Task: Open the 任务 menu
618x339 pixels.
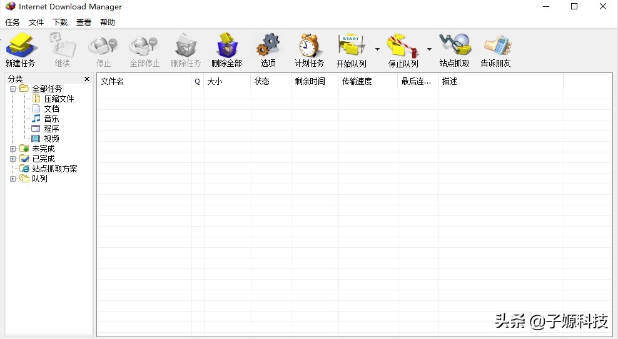Action: (13, 22)
